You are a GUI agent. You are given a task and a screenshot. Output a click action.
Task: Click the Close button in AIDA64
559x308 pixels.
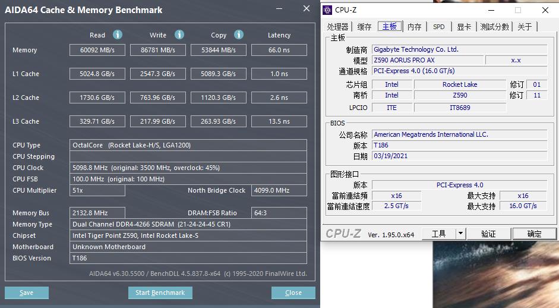[x=293, y=293]
